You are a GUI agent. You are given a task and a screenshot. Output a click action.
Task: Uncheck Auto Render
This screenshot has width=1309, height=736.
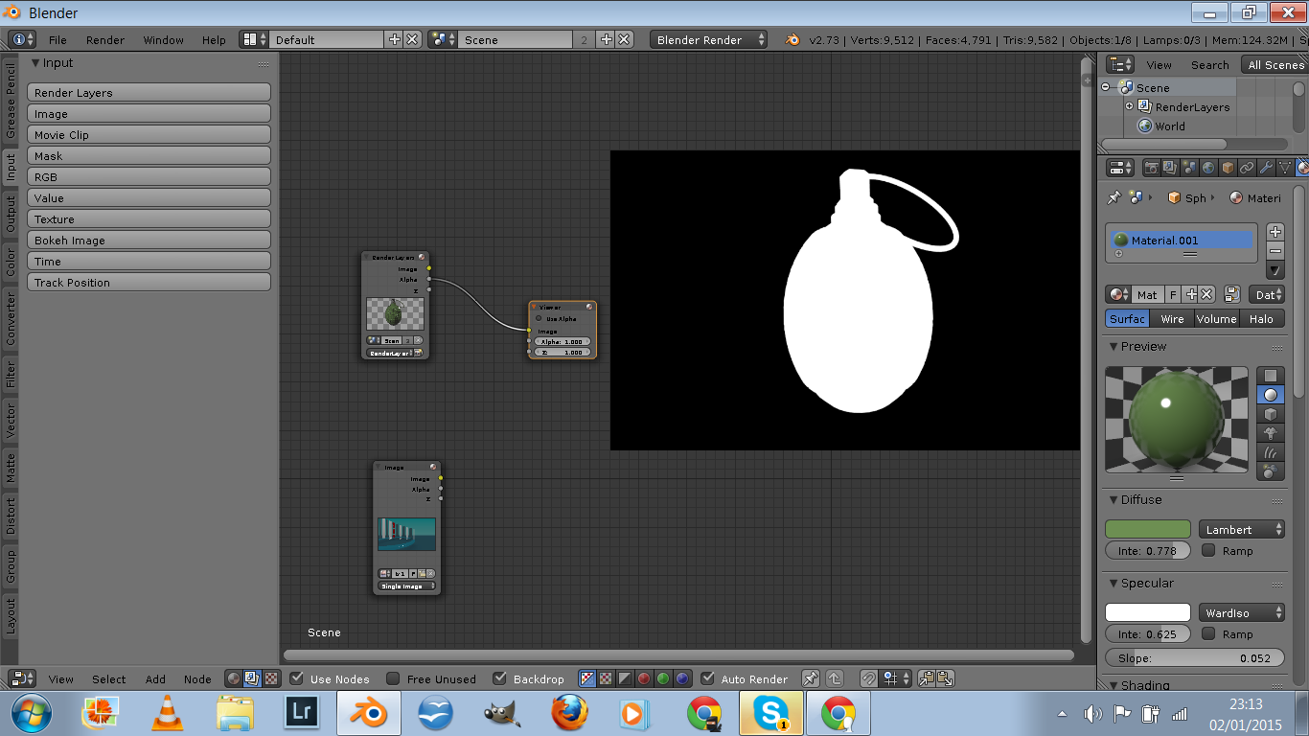pos(709,678)
